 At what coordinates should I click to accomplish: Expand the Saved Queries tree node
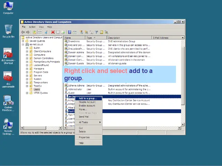click(x=23, y=41)
